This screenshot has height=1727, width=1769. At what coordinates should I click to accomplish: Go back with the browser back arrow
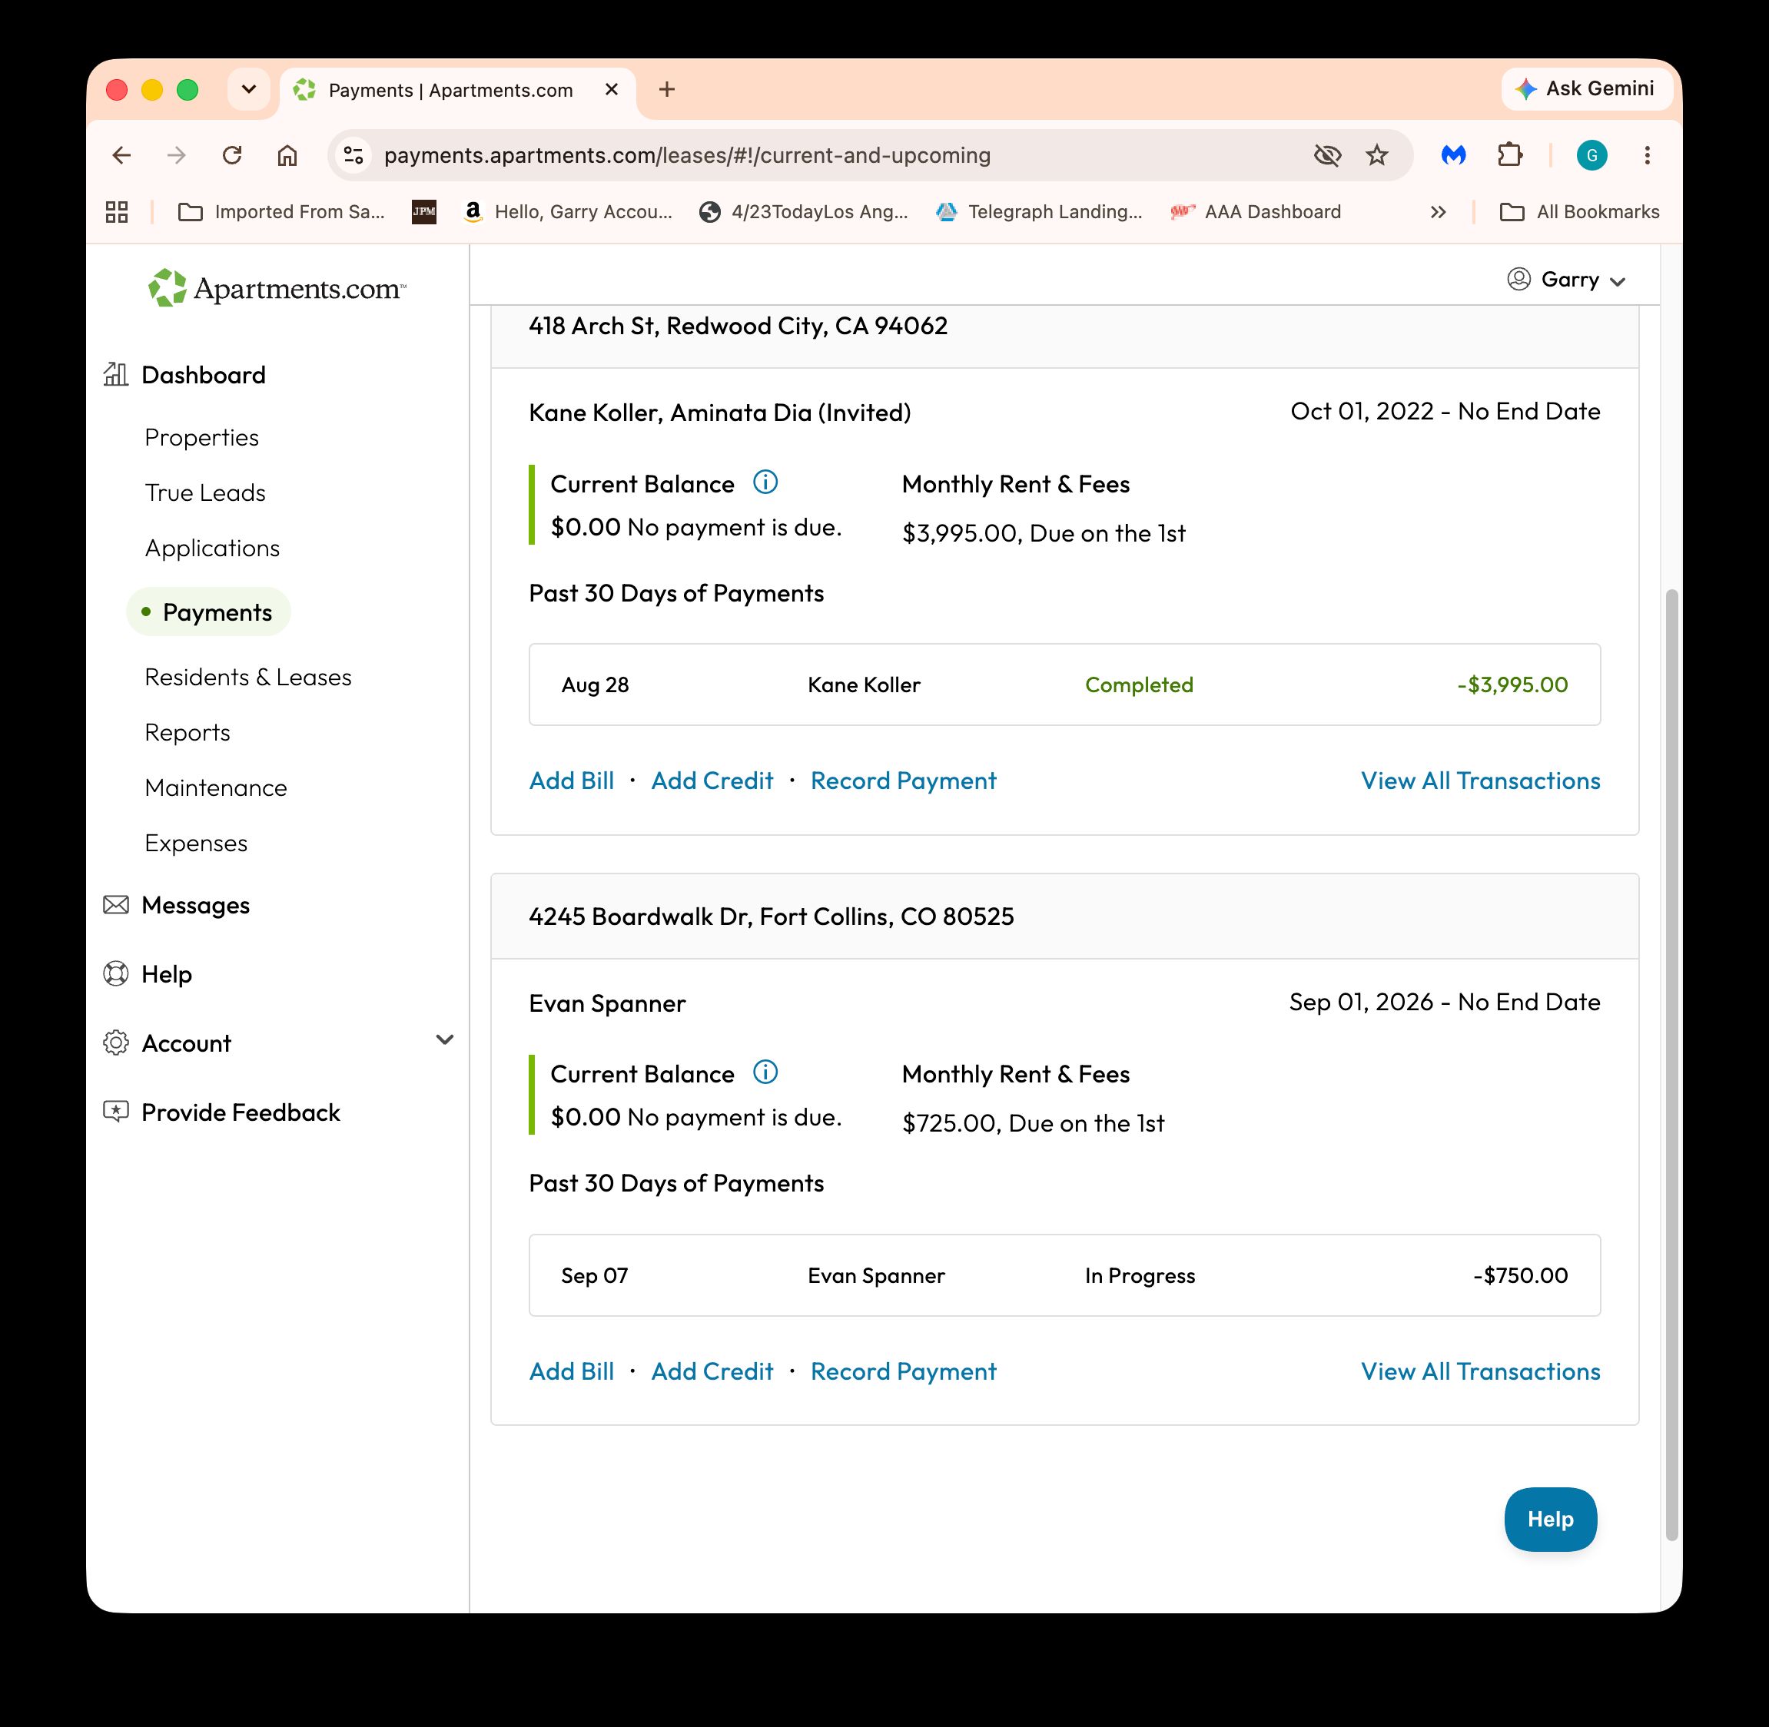click(x=121, y=155)
